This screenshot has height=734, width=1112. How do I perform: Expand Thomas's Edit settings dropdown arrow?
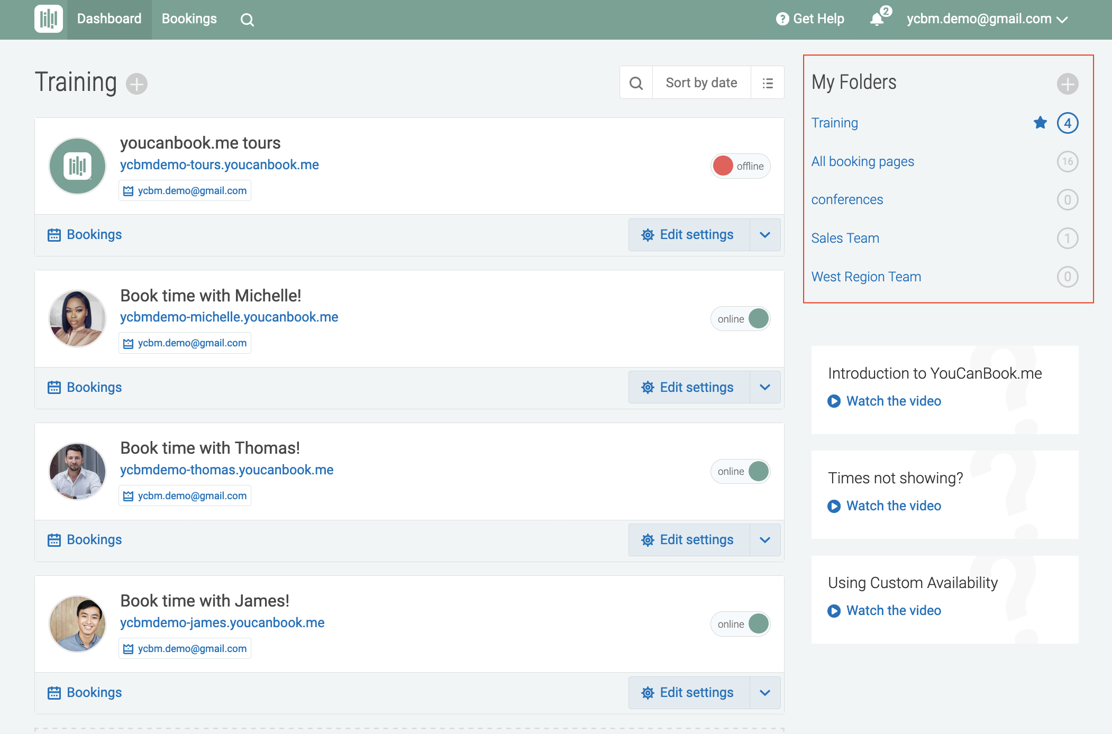pos(764,540)
